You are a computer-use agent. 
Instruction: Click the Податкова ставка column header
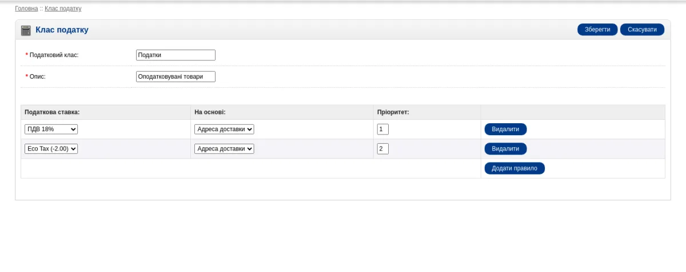52,112
